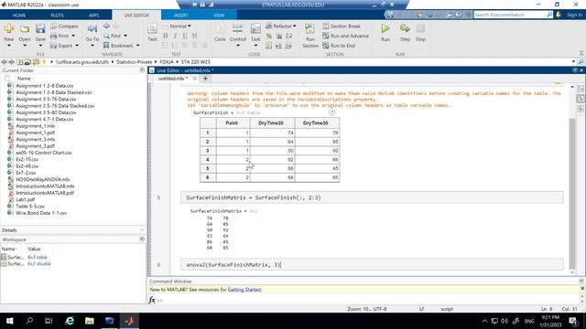The image size is (586, 329).
Task: Open the Control insert icon
Action: pos(238,29)
